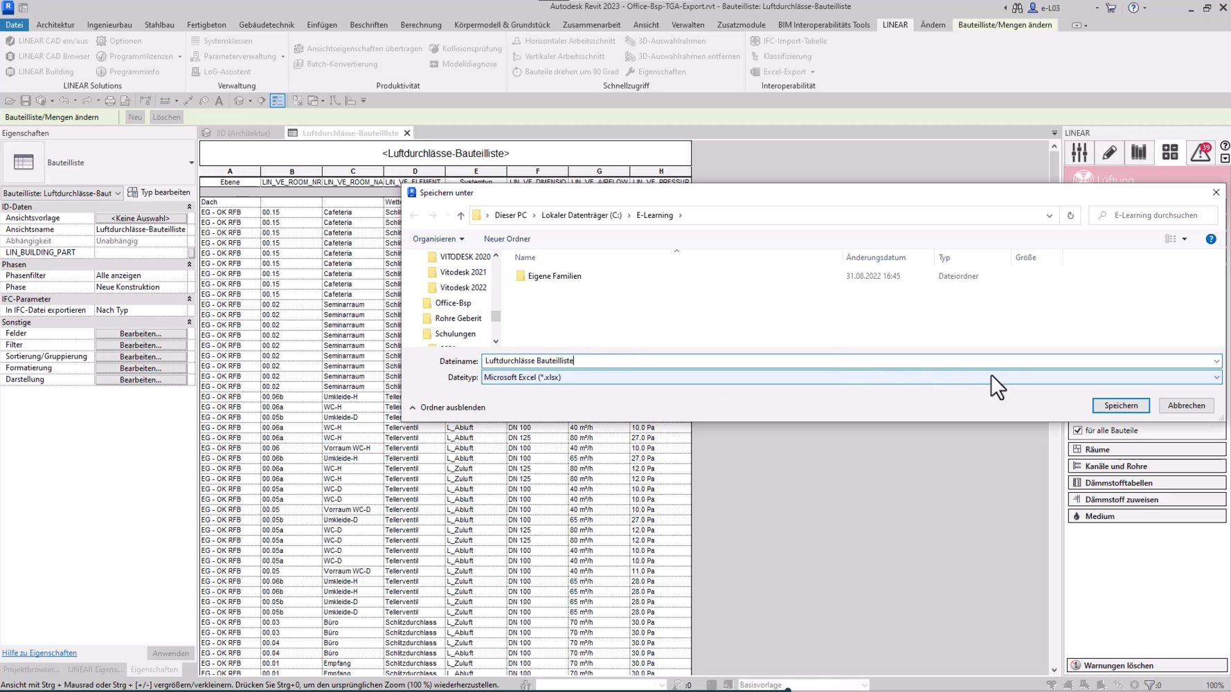
Task: Click the pencil edit icon in LINEAR panel
Action: click(x=1109, y=153)
